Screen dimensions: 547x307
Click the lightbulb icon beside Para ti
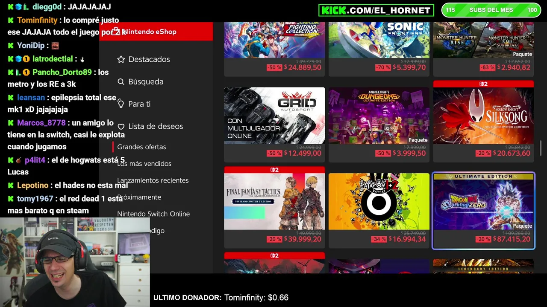pyautogui.click(x=121, y=104)
